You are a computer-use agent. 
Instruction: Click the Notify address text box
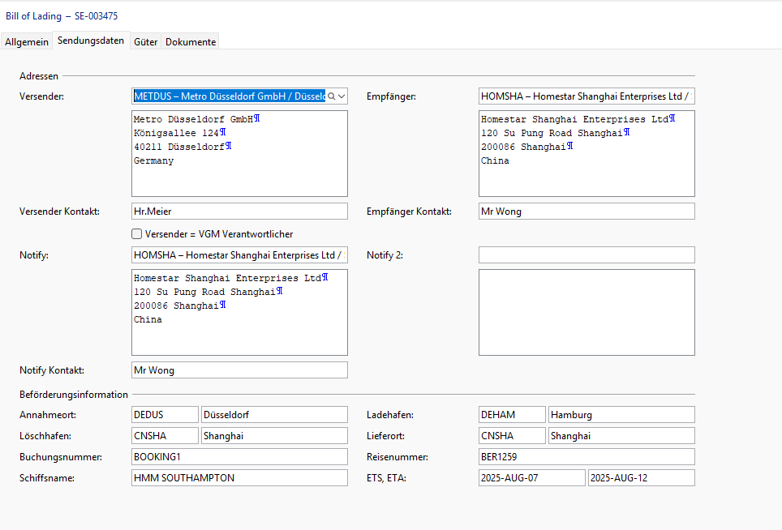[x=239, y=312]
